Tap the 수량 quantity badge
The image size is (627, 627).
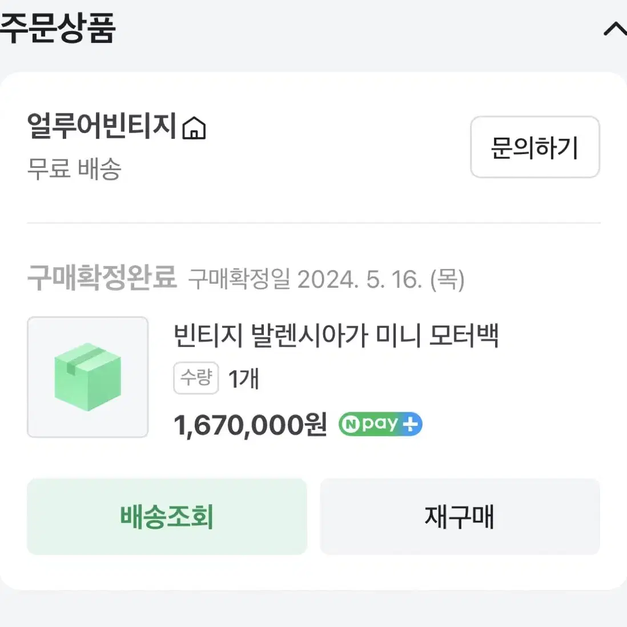pyautogui.click(x=196, y=378)
